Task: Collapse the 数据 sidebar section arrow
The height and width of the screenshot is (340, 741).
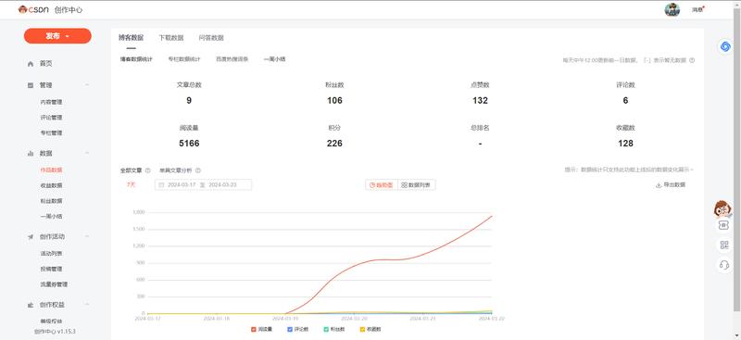Action: pyautogui.click(x=87, y=153)
